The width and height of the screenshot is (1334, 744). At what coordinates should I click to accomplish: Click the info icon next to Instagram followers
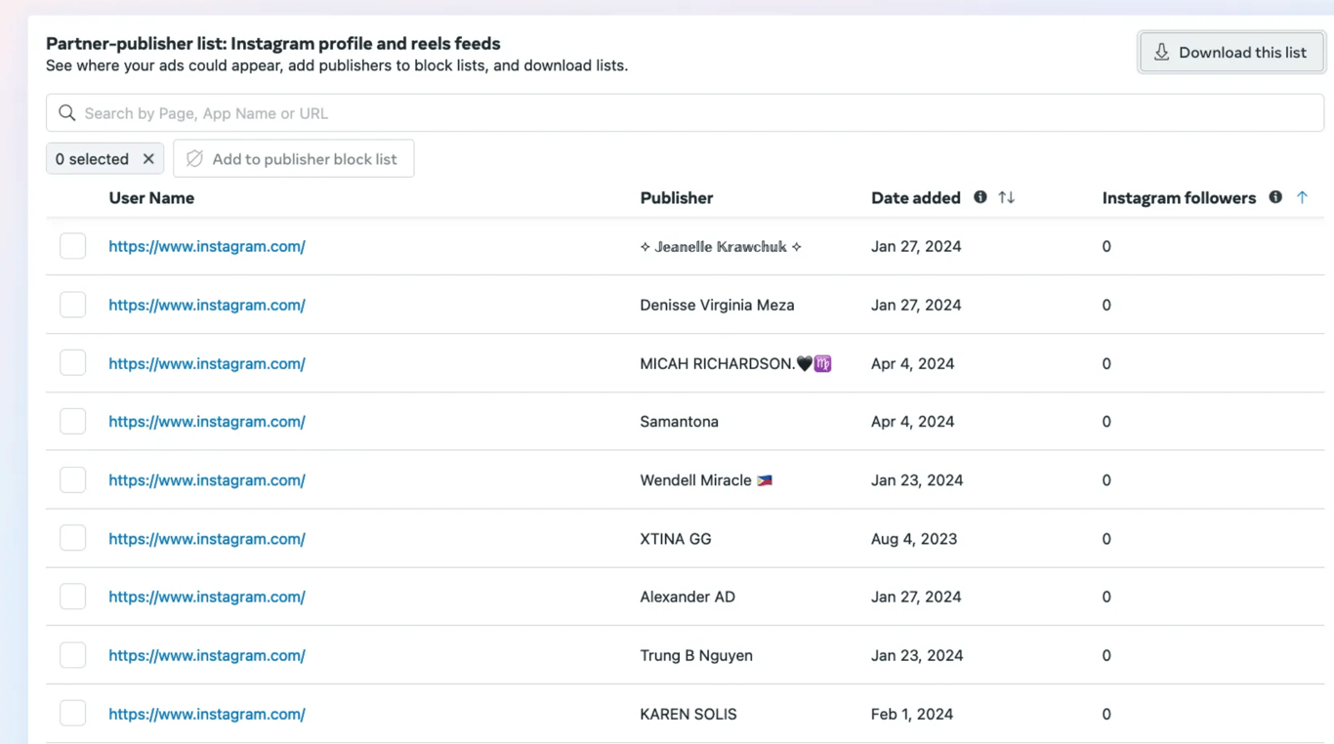point(1275,197)
